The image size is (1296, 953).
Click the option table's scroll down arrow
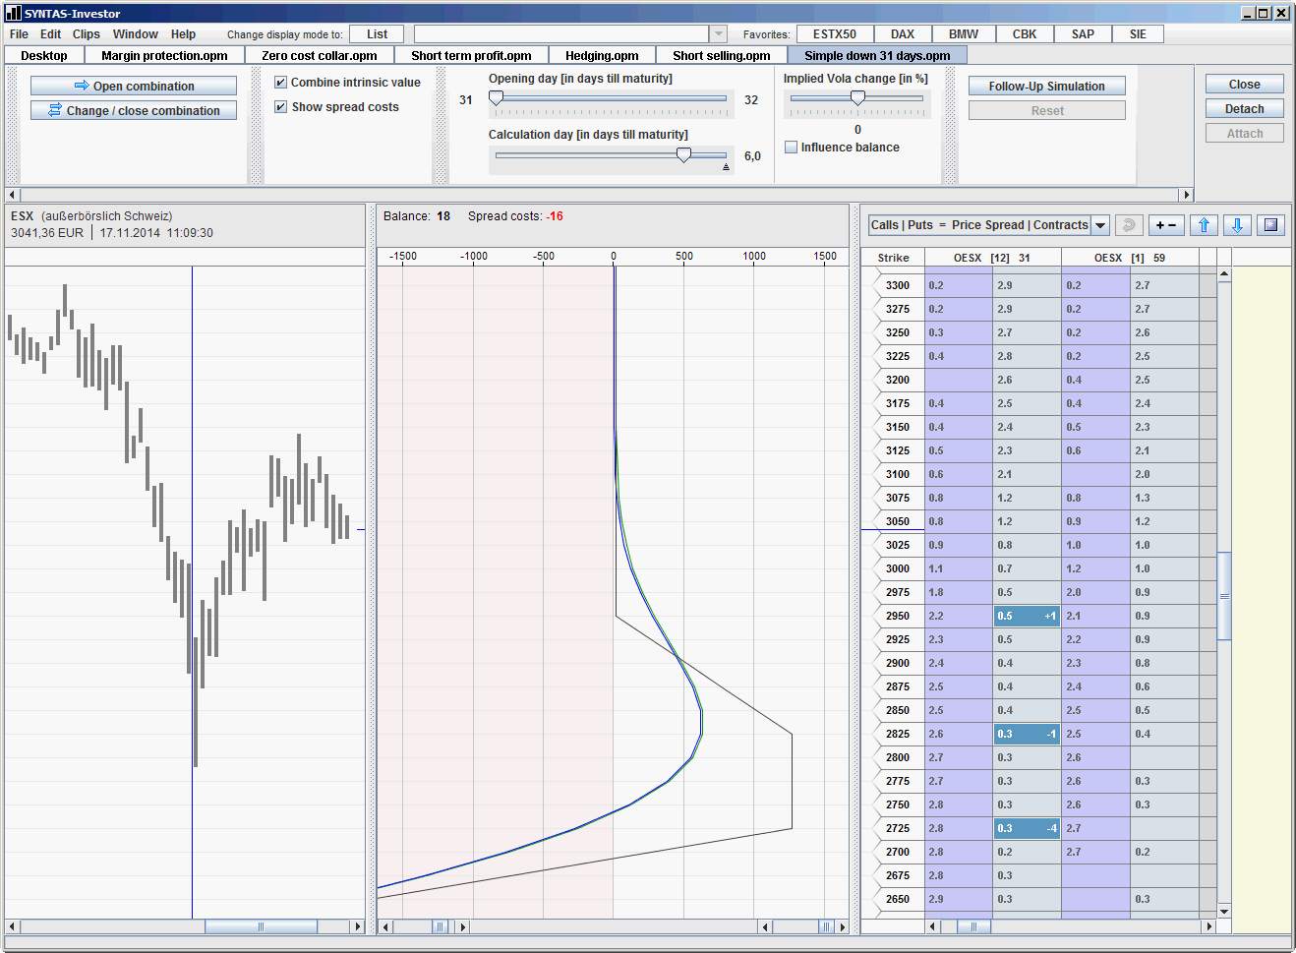click(1224, 912)
